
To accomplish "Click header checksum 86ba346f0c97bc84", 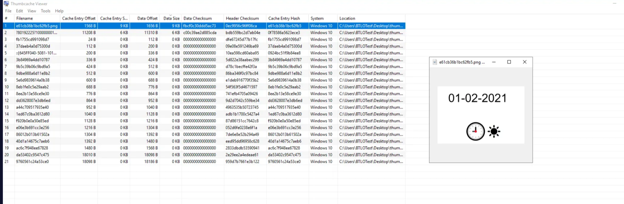I will coord(242,73).
